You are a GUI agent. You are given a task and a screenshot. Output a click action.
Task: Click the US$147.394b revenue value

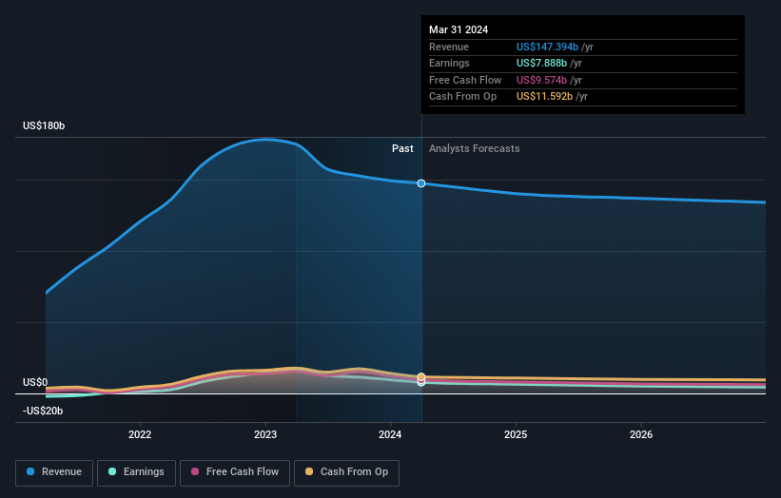point(547,47)
